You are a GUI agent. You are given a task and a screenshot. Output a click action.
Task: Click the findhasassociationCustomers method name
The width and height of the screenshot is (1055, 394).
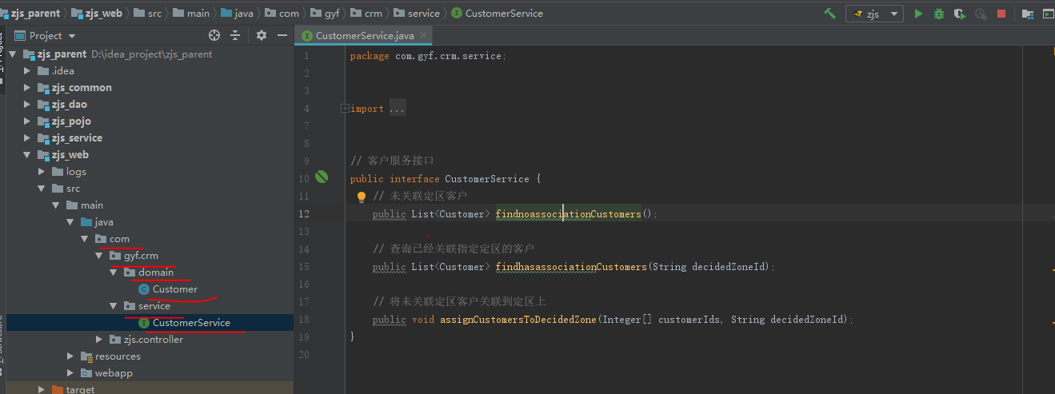coord(571,267)
